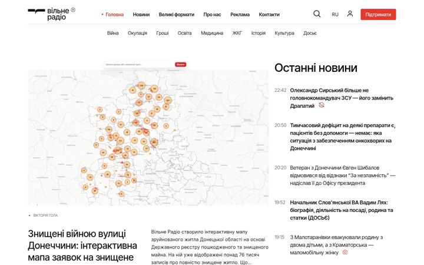Image resolution: width=424 pixels, height=265 pixels.
Task: Click photo icon beside маломобільну жінку headline
Action: coord(345,252)
